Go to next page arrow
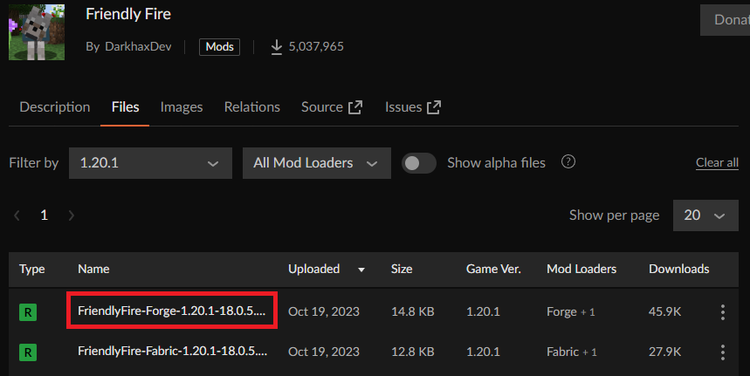750x376 pixels. (x=72, y=215)
